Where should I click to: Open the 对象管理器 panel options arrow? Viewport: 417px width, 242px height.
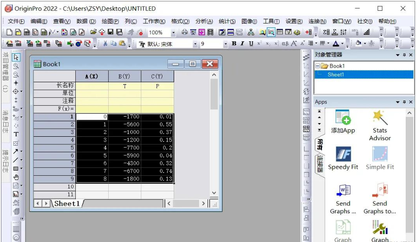tap(398, 55)
